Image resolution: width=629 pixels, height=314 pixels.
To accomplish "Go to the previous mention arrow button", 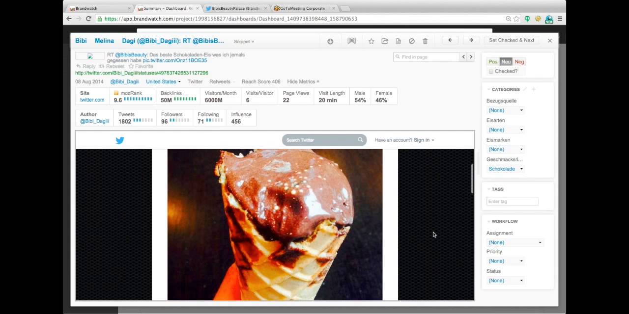I will pos(450,40).
